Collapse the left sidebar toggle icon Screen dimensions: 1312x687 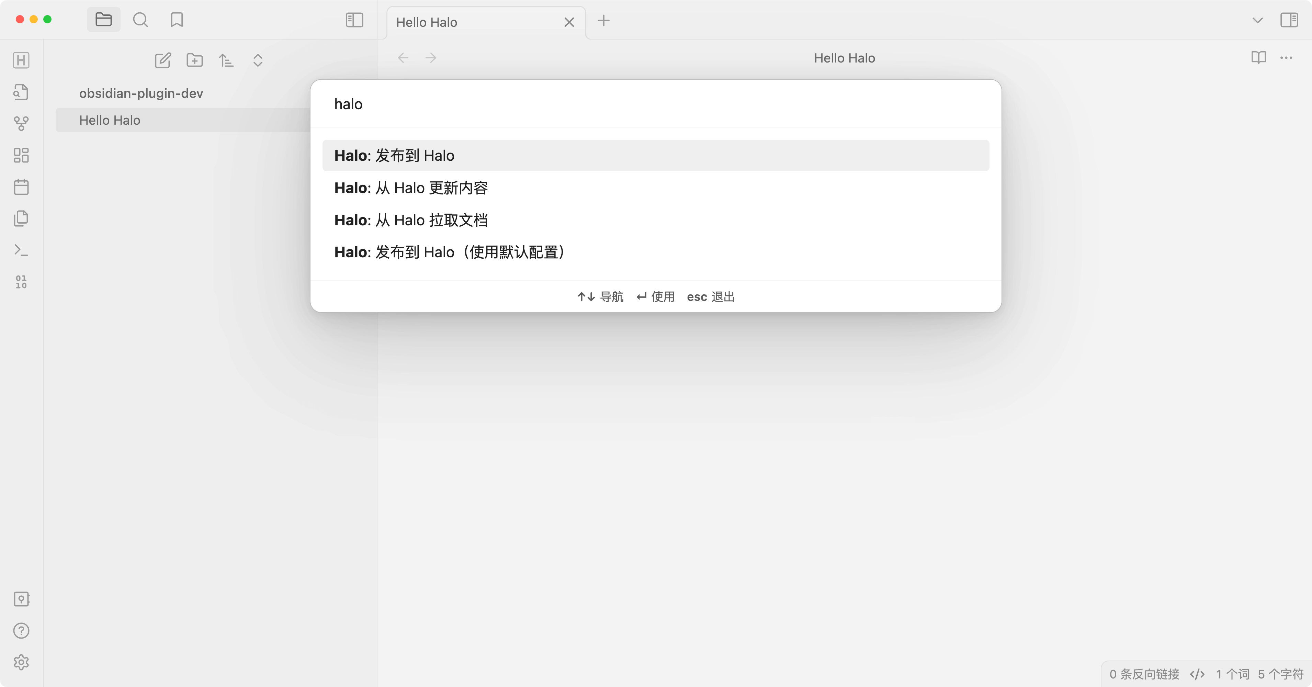pyautogui.click(x=354, y=20)
